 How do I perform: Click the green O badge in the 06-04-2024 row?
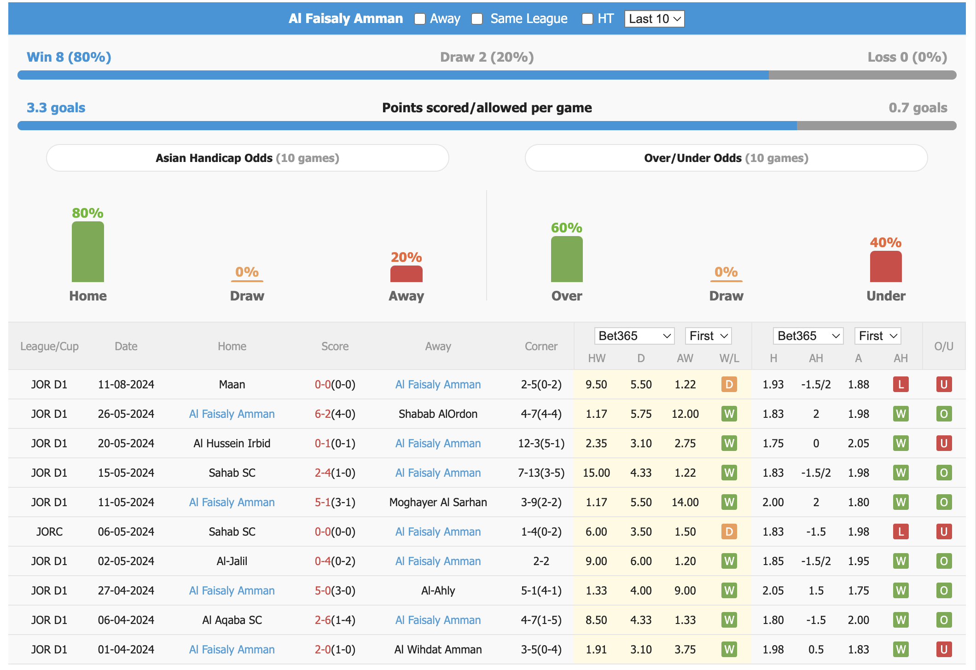click(944, 620)
